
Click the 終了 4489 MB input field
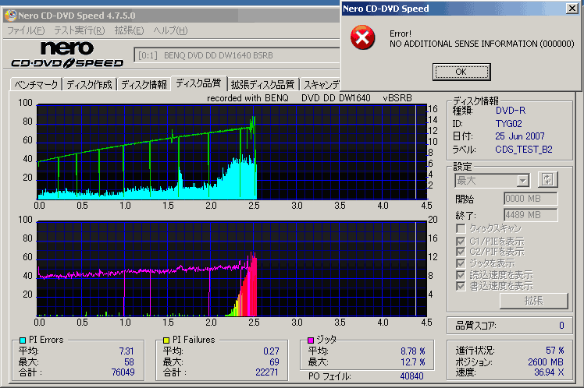[x=530, y=215]
